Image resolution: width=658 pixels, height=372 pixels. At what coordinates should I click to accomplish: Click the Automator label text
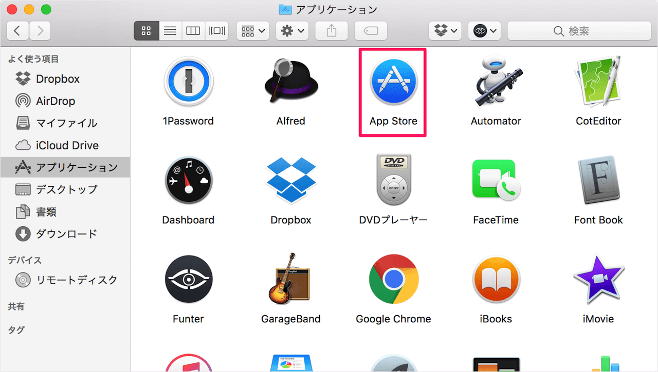tap(496, 121)
